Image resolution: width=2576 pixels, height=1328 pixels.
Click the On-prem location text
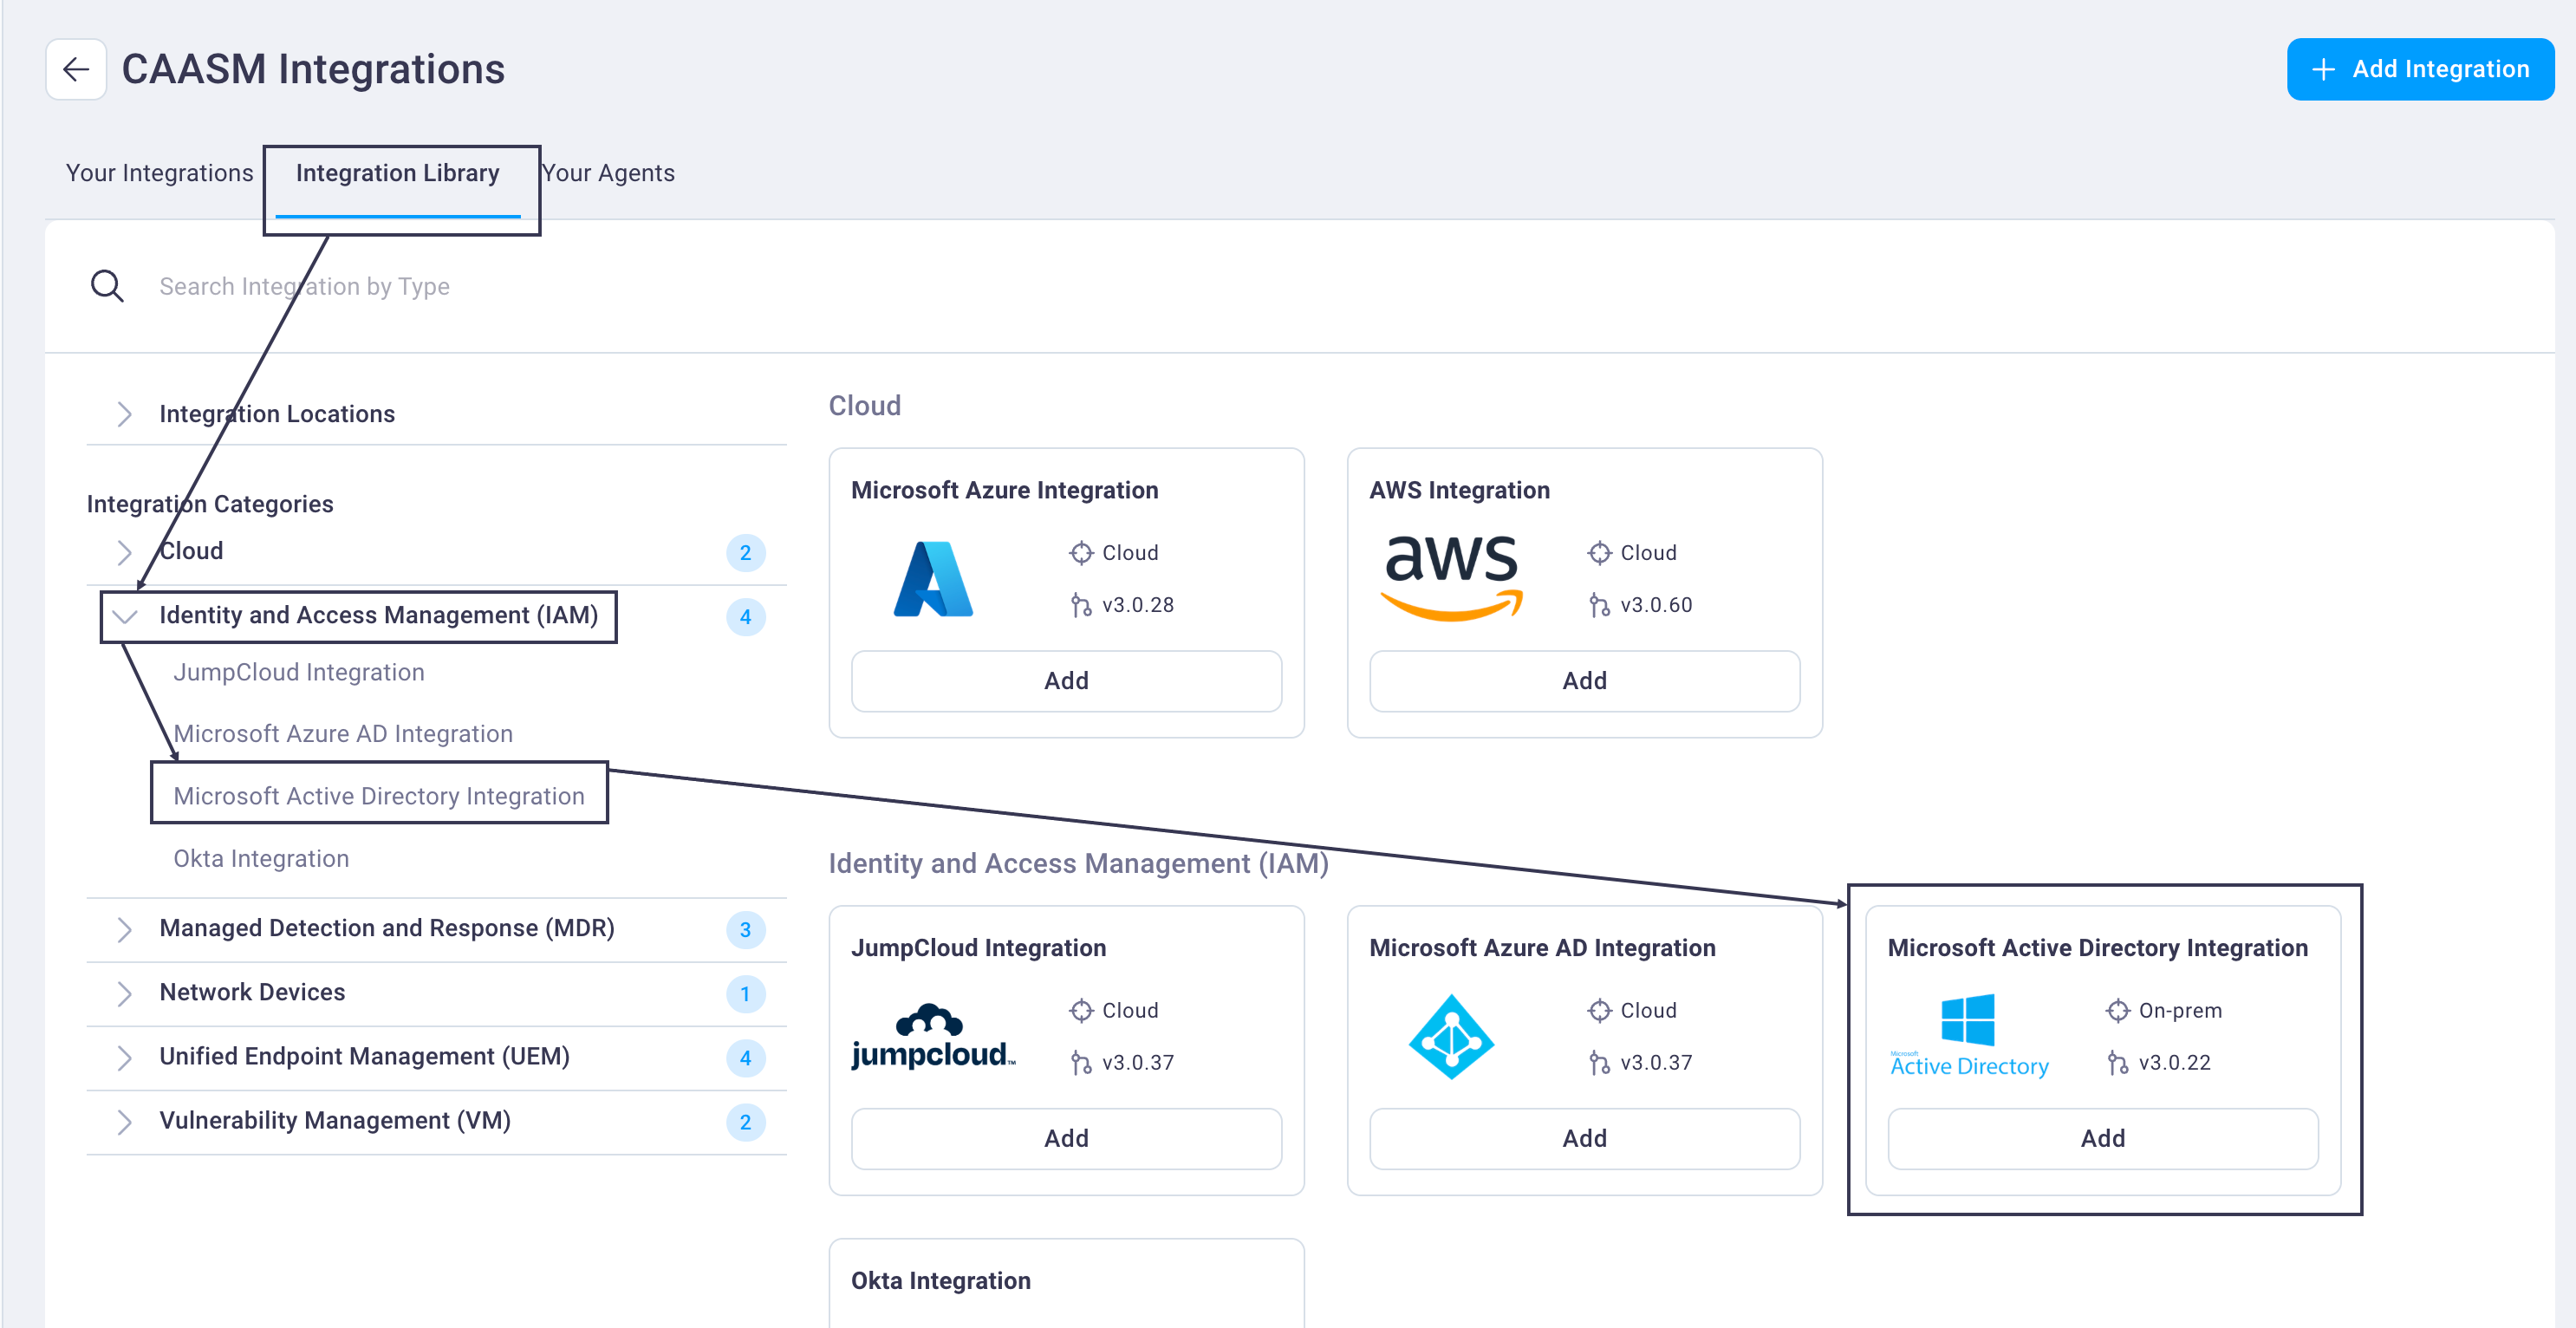click(2180, 1011)
